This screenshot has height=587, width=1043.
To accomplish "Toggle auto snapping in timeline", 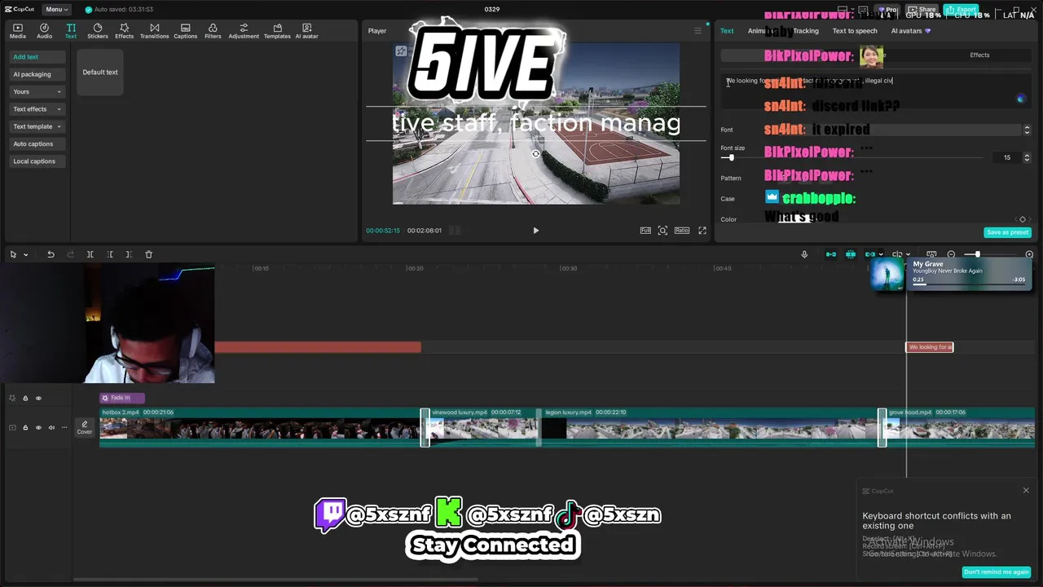I will click(x=850, y=254).
